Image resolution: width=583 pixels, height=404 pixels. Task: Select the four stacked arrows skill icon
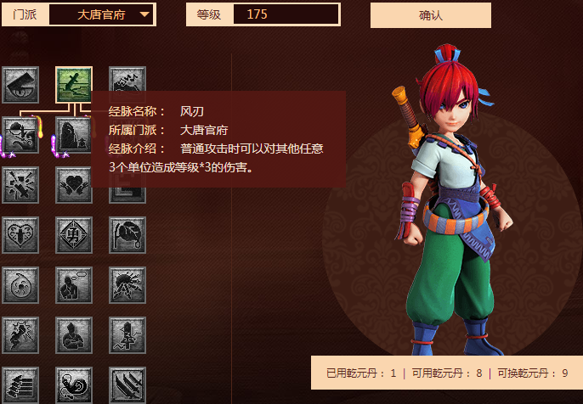click(x=20, y=385)
